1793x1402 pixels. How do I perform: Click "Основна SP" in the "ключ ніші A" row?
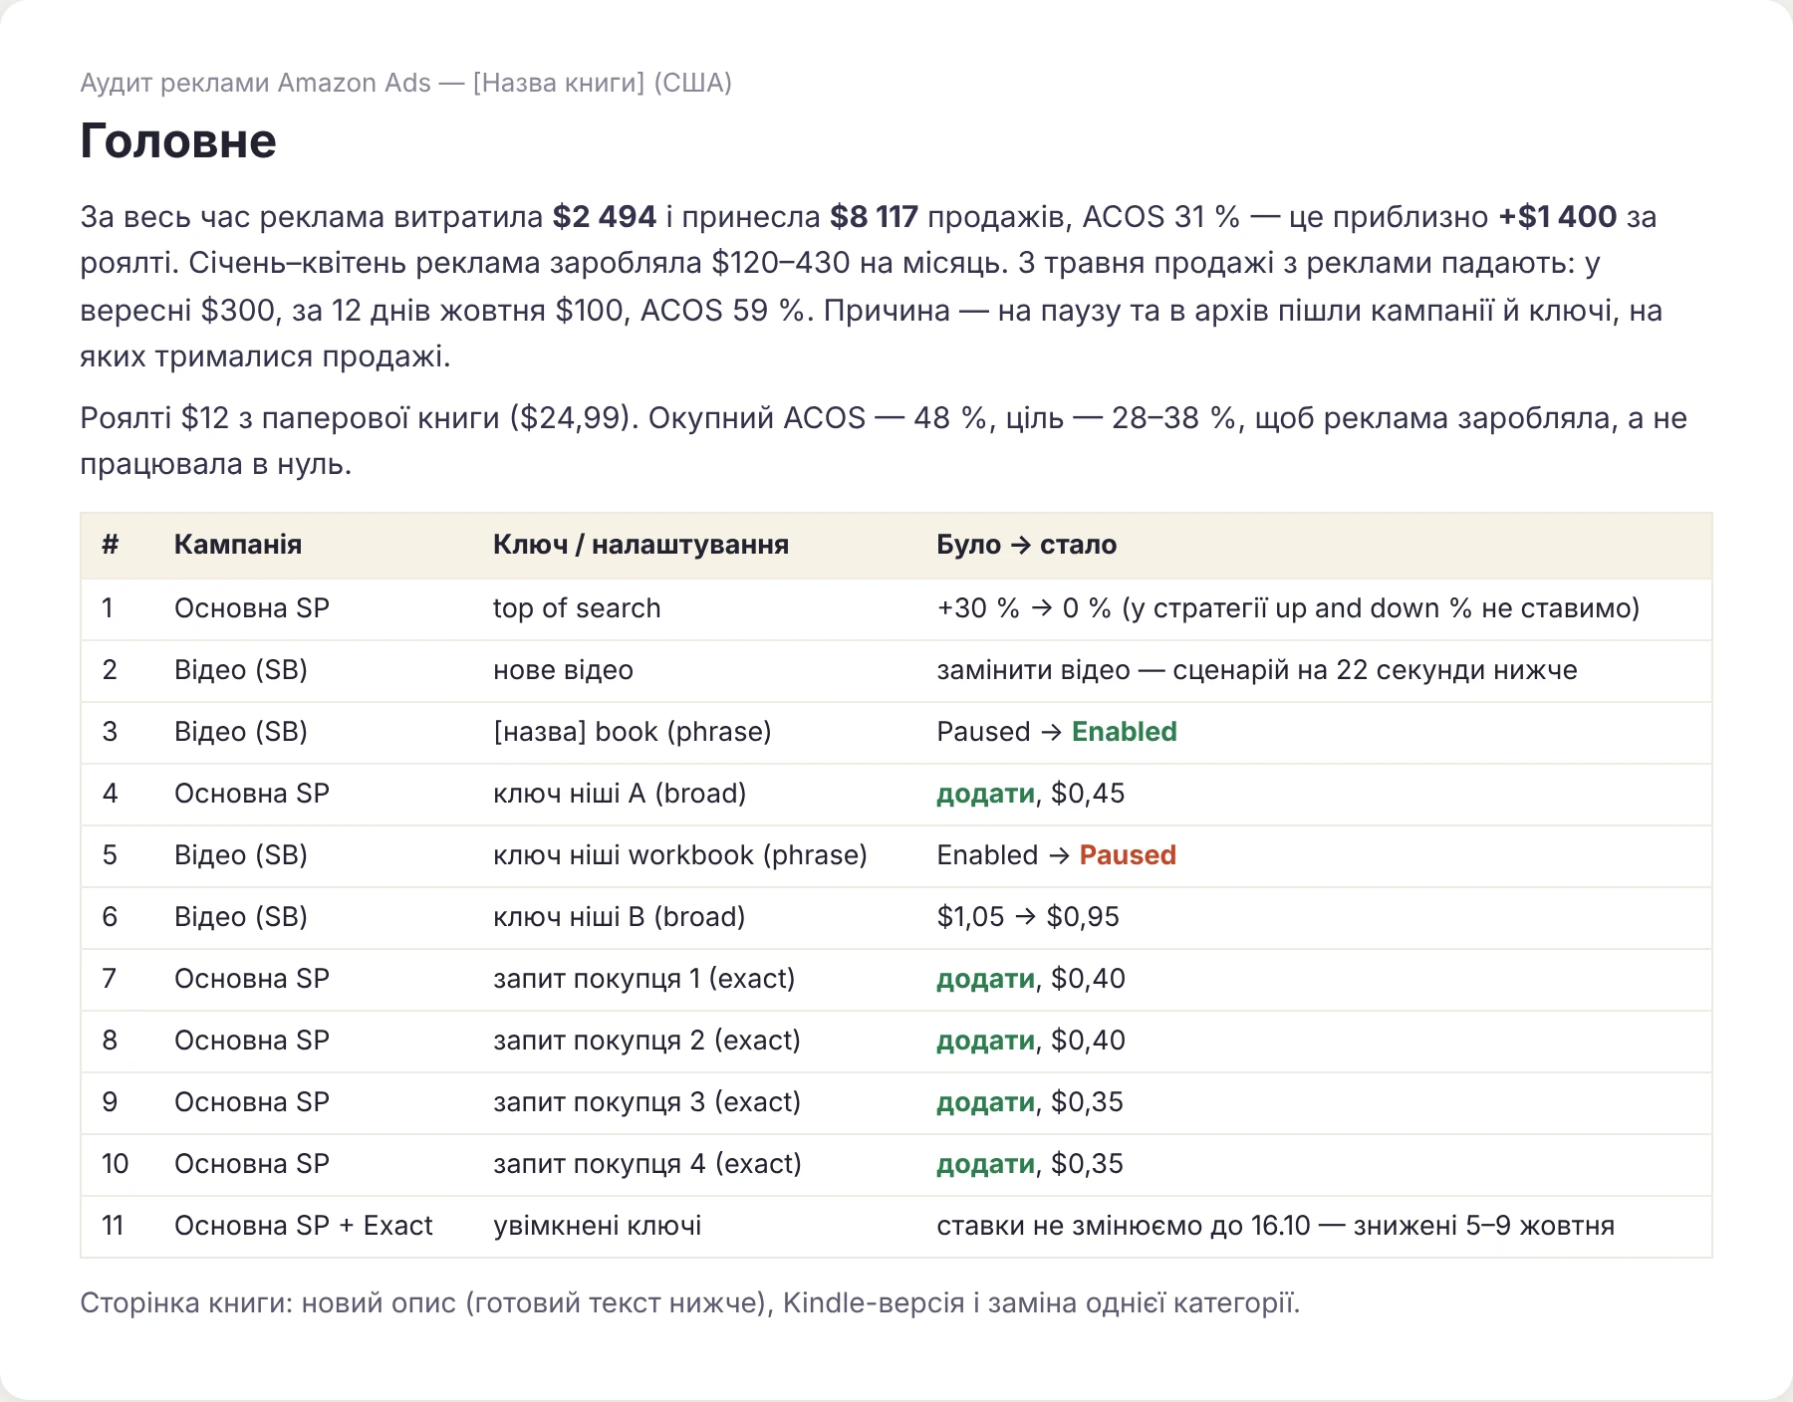coord(252,794)
